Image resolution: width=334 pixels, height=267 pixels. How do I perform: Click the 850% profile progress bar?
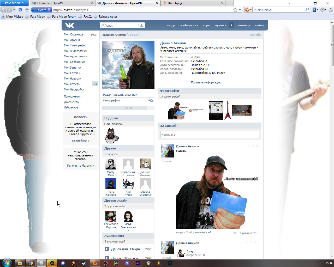pos(128,108)
